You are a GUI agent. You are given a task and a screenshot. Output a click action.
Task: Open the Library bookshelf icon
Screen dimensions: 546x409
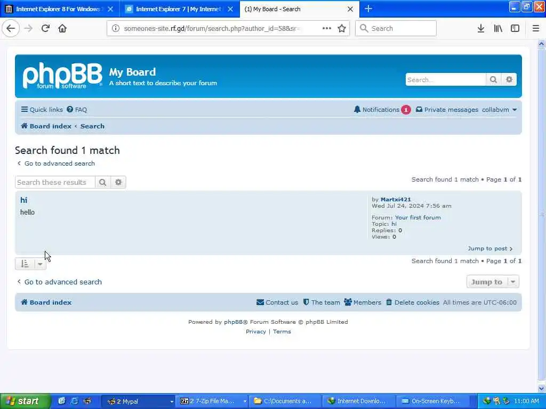498,29
